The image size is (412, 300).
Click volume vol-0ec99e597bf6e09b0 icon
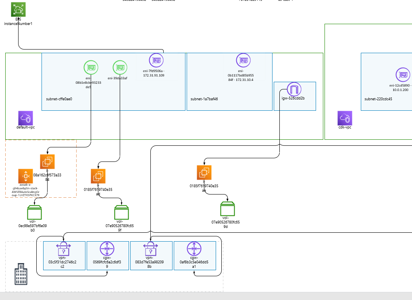(x=34, y=212)
